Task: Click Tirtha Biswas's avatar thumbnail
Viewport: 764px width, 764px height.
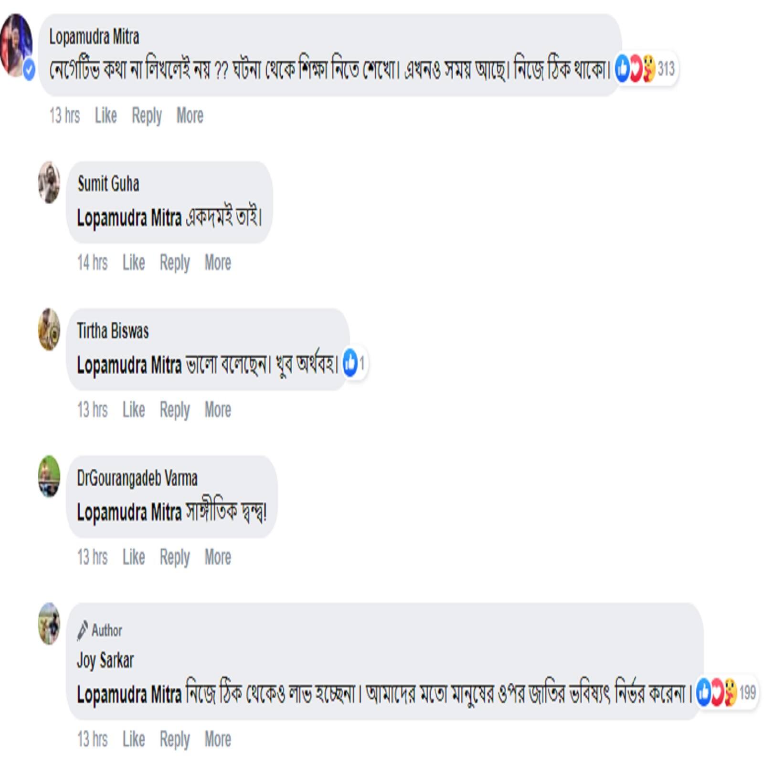Action: (x=49, y=329)
